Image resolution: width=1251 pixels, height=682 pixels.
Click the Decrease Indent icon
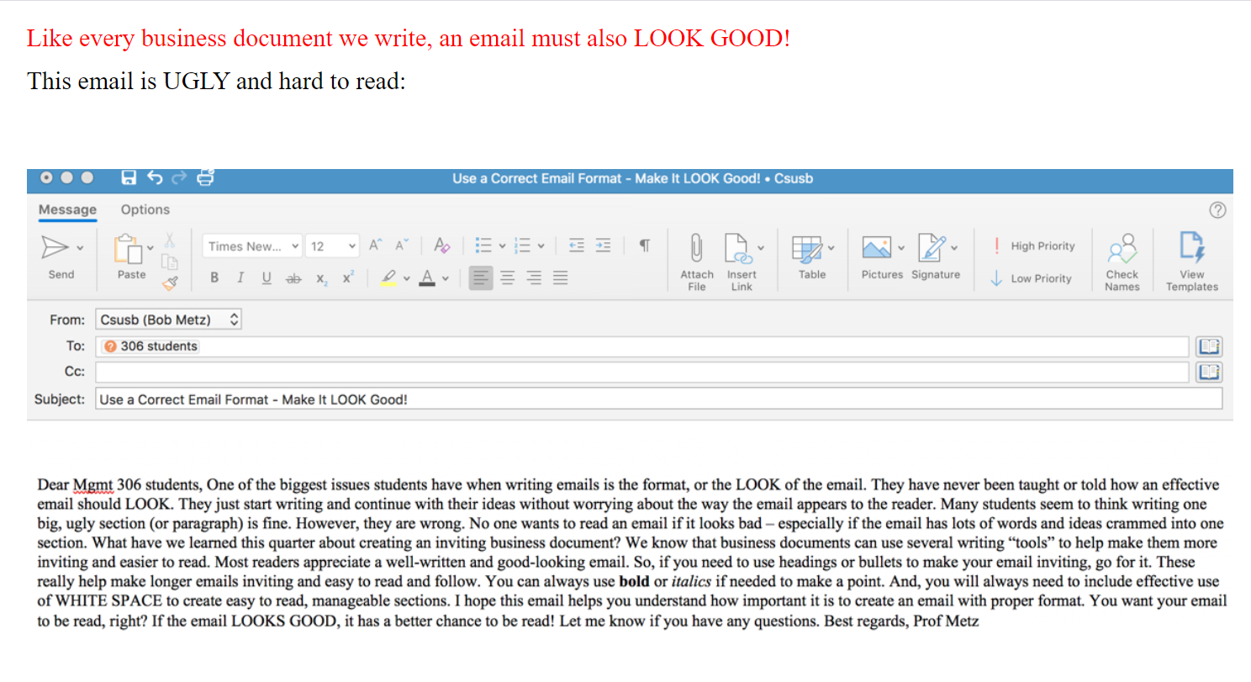click(x=576, y=246)
